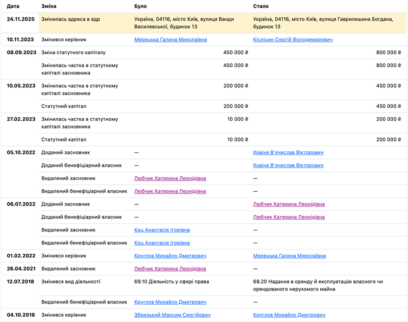Image resolution: width=408 pixels, height=322 pixels.
Task: Open Ковіня В'ячеслав Вікторович in Доданий засновник row
Action: [288, 152]
